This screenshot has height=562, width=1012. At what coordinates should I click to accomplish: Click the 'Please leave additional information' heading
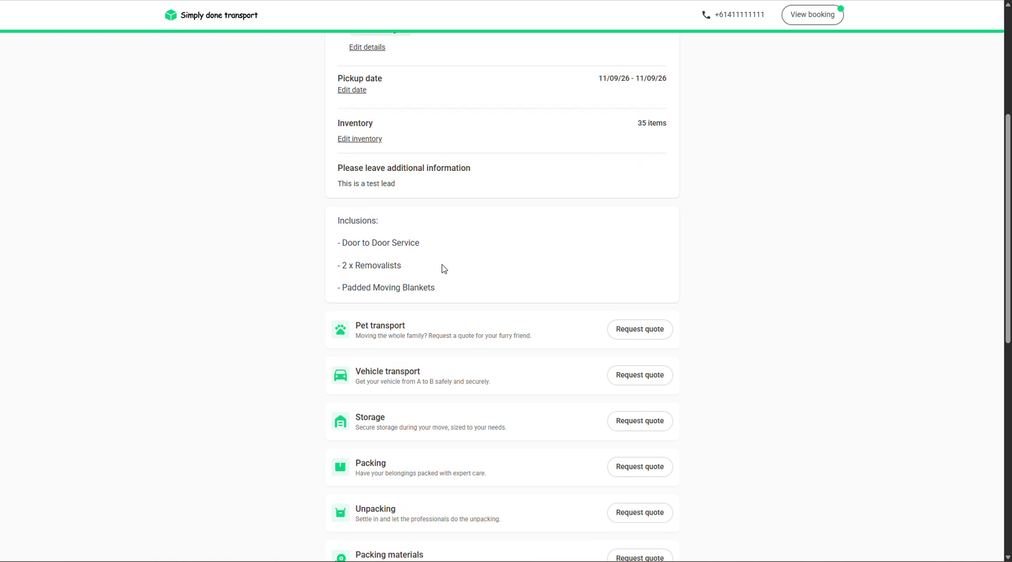[x=404, y=168]
